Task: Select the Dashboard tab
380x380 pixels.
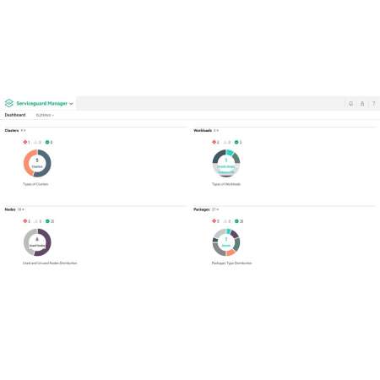Action: point(15,115)
